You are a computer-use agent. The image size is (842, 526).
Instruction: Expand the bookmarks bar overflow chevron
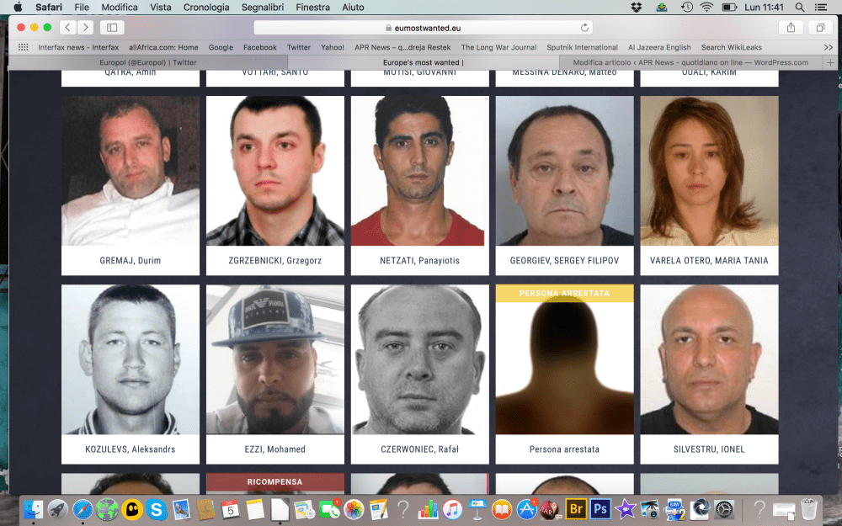coord(828,48)
